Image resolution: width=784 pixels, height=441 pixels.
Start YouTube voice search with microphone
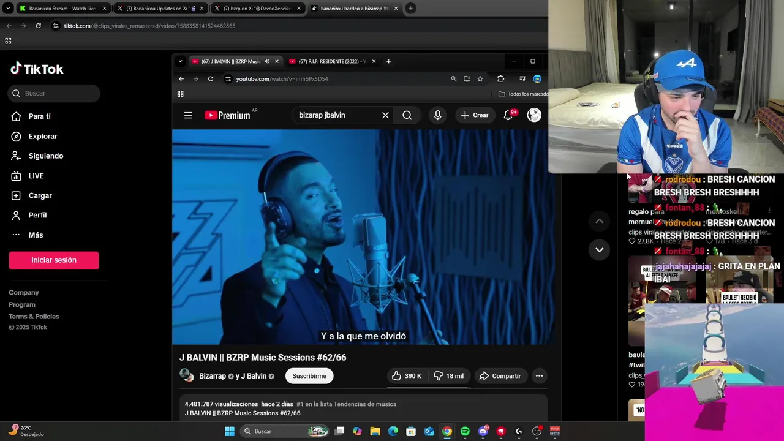pyautogui.click(x=437, y=115)
